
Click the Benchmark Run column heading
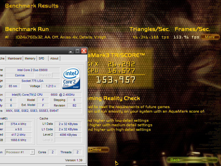27,29
